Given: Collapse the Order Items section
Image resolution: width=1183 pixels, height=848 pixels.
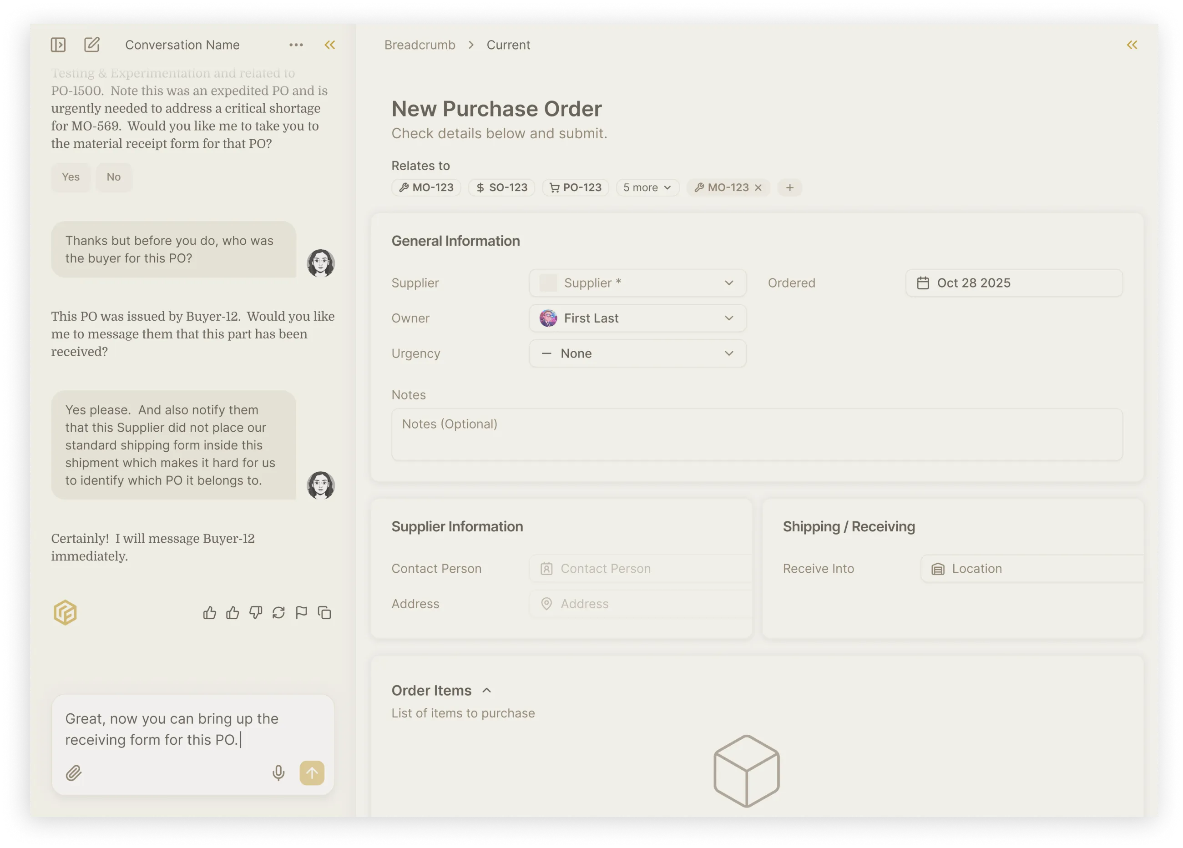Looking at the screenshot, I should 487,691.
